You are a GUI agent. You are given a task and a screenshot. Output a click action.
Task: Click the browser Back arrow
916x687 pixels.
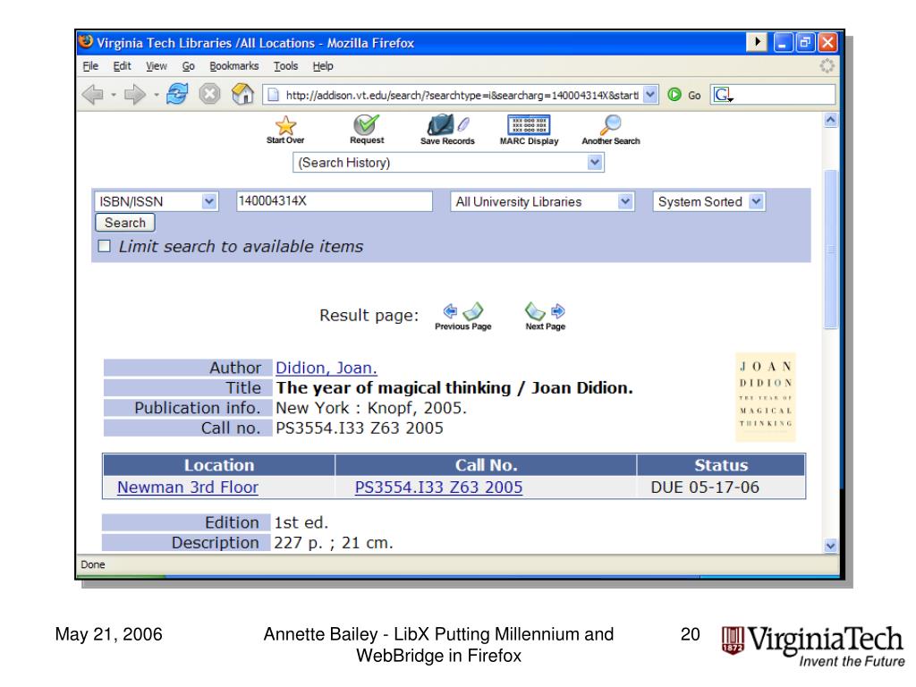(x=93, y=94)
